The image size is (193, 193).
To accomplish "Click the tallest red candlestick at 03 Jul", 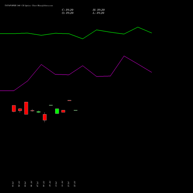I will 26,108.
